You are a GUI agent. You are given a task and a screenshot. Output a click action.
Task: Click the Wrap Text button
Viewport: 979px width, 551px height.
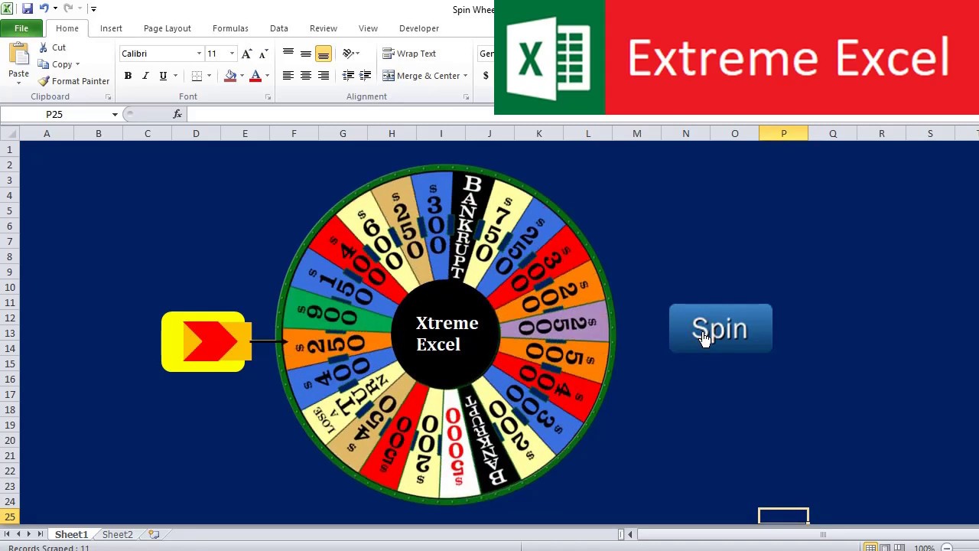pos(409,54)
